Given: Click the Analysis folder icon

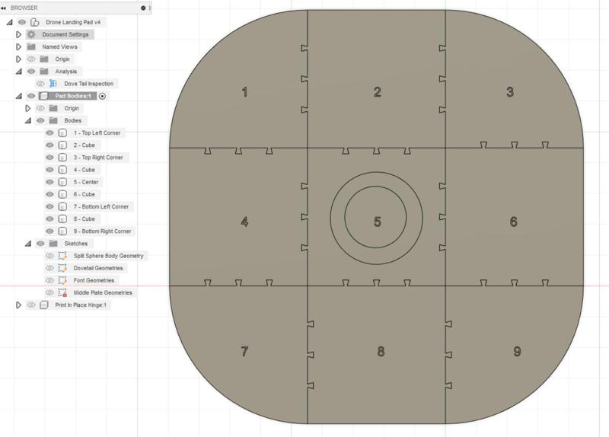Looking at the screenshot, I should (44, 72).
